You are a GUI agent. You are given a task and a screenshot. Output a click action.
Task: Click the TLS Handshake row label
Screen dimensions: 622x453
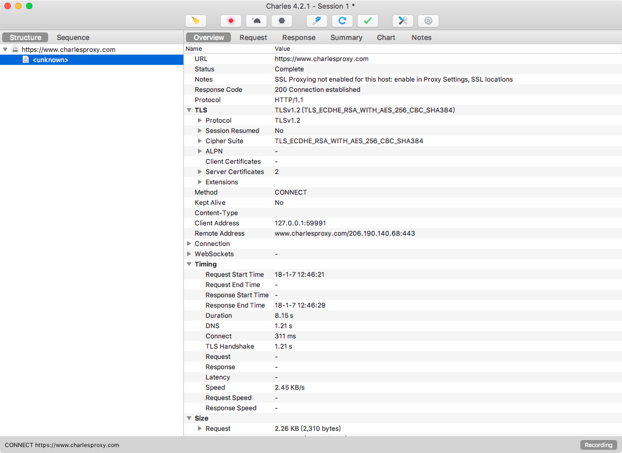(230, 347)
